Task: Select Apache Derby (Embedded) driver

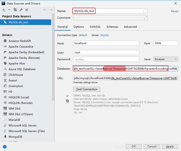Action: [x=26, y=52]
